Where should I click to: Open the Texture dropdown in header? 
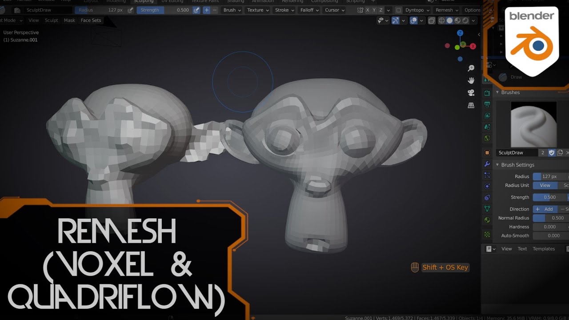click(x=258, y=10)
